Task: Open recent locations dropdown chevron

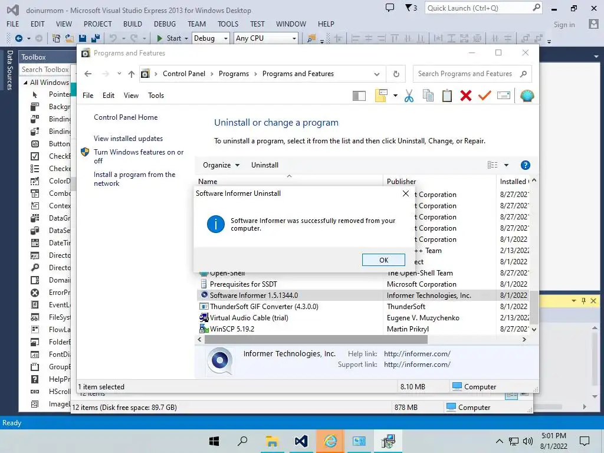Action: (x=119, y=74)
